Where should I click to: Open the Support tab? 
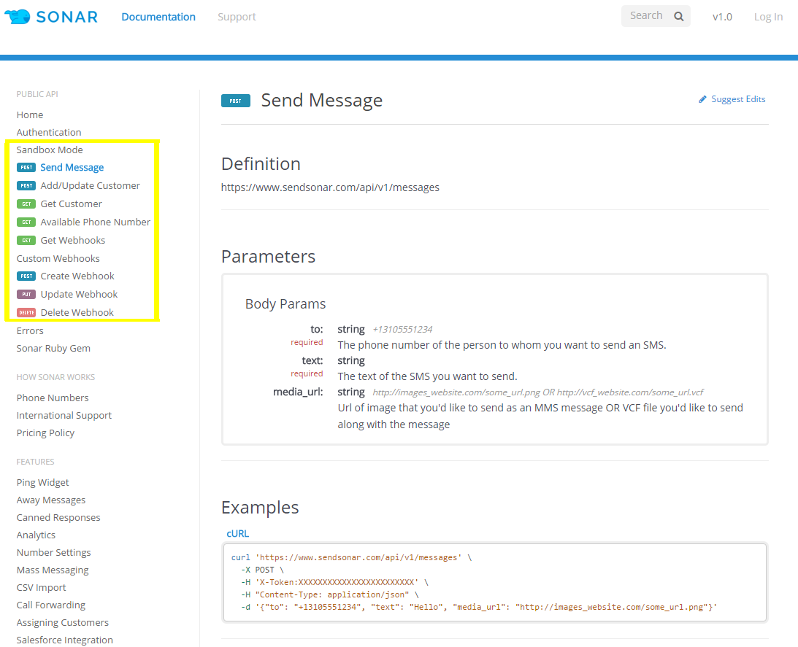[x=237, y=17]
